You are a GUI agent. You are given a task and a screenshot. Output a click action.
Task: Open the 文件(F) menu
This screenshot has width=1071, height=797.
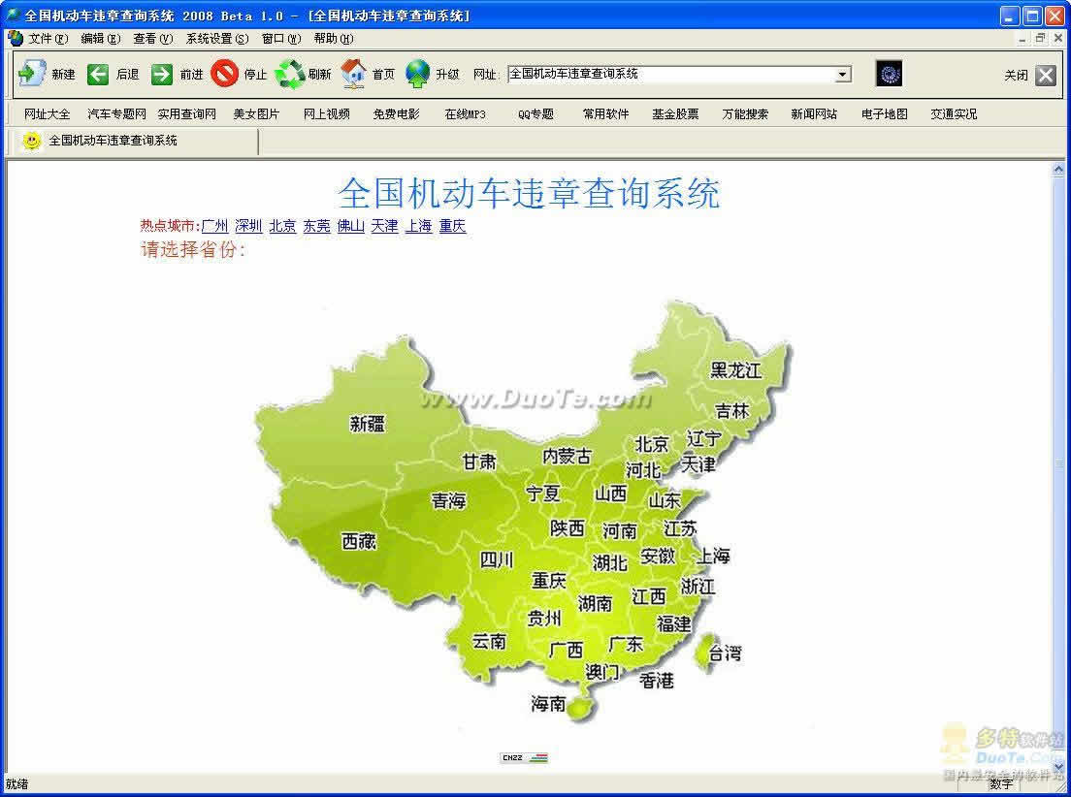click(x=48, y=38)
